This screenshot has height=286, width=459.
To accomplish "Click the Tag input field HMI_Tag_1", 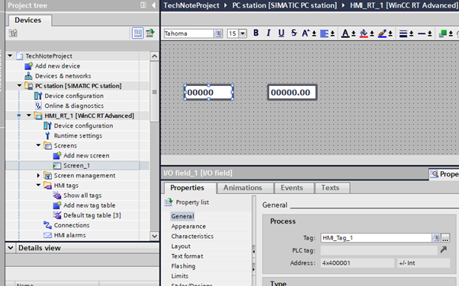I will [x=377, y=238].
